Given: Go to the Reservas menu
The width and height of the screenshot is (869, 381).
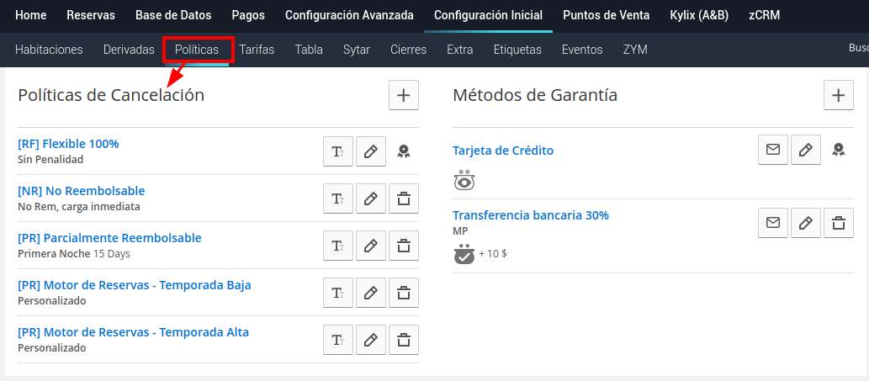Looking at the screenshot, I should (x=91, y=15).
